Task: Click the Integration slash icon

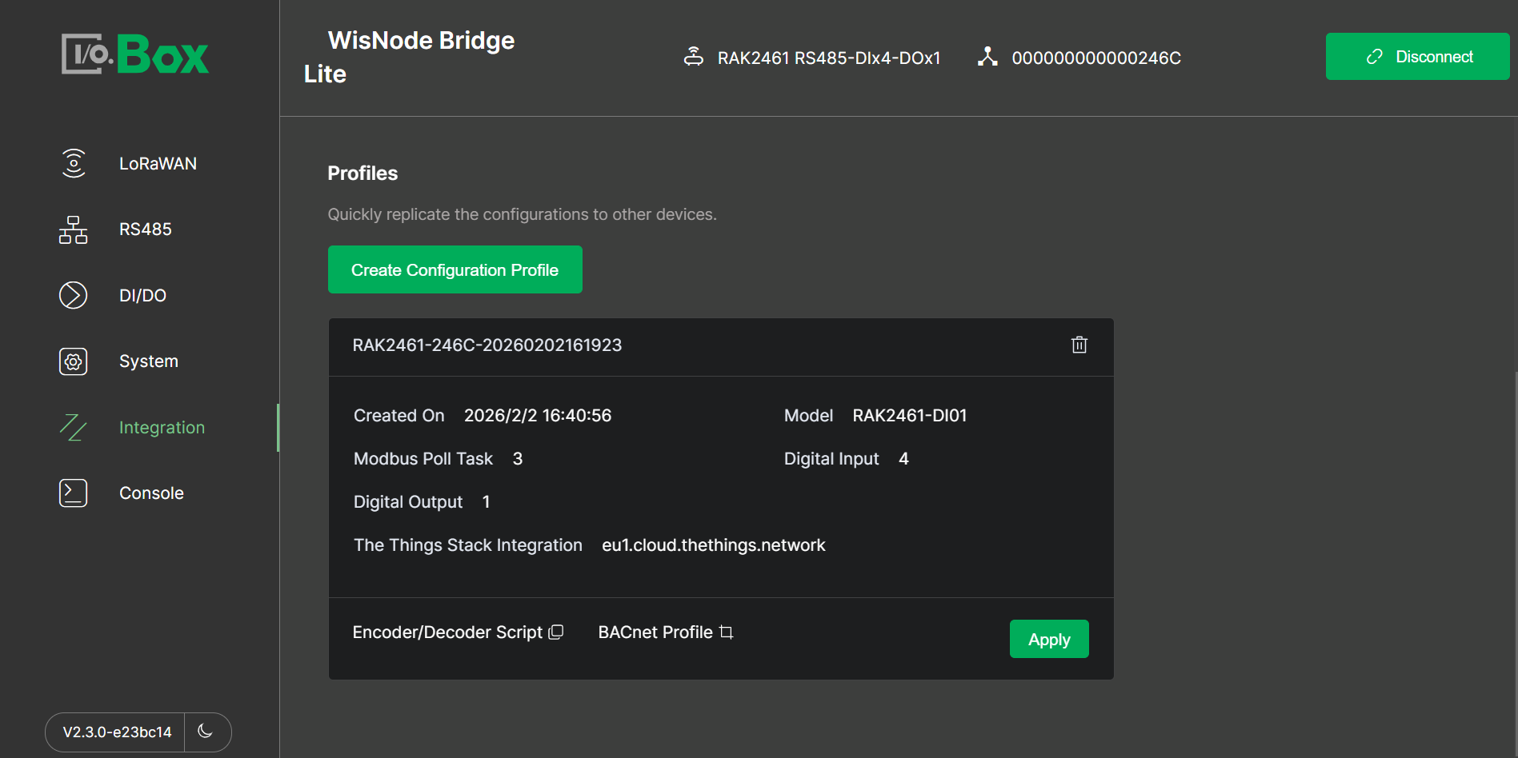Action: (x=74, y=428)
